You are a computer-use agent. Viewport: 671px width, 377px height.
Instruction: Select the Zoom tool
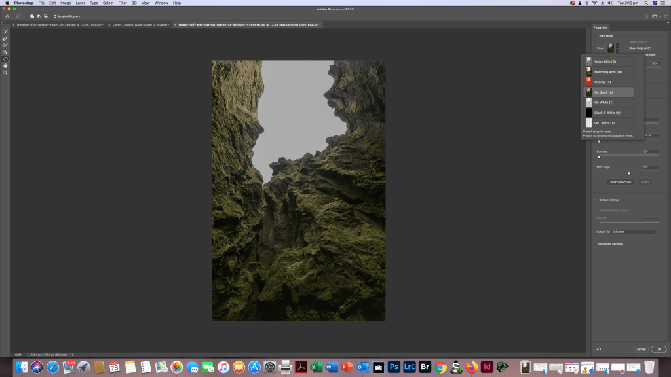tap(5, 73)
